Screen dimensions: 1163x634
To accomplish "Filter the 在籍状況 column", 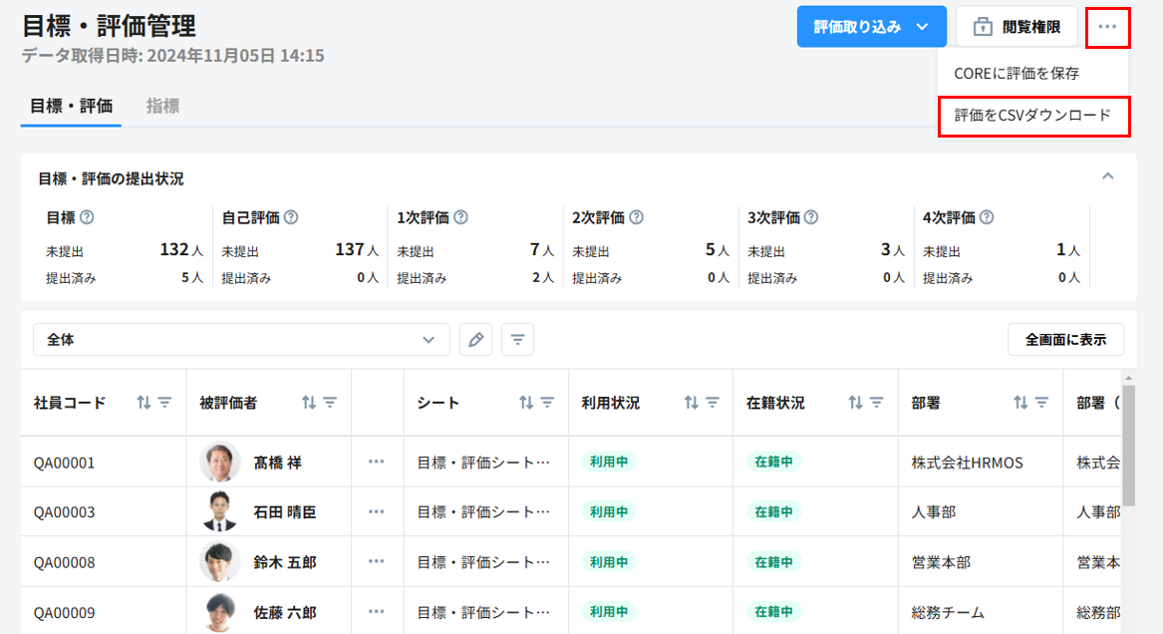I will [x=877, y=403].
